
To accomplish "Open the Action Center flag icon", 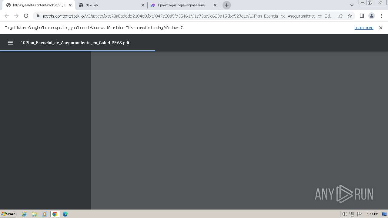I will [359, 214].
